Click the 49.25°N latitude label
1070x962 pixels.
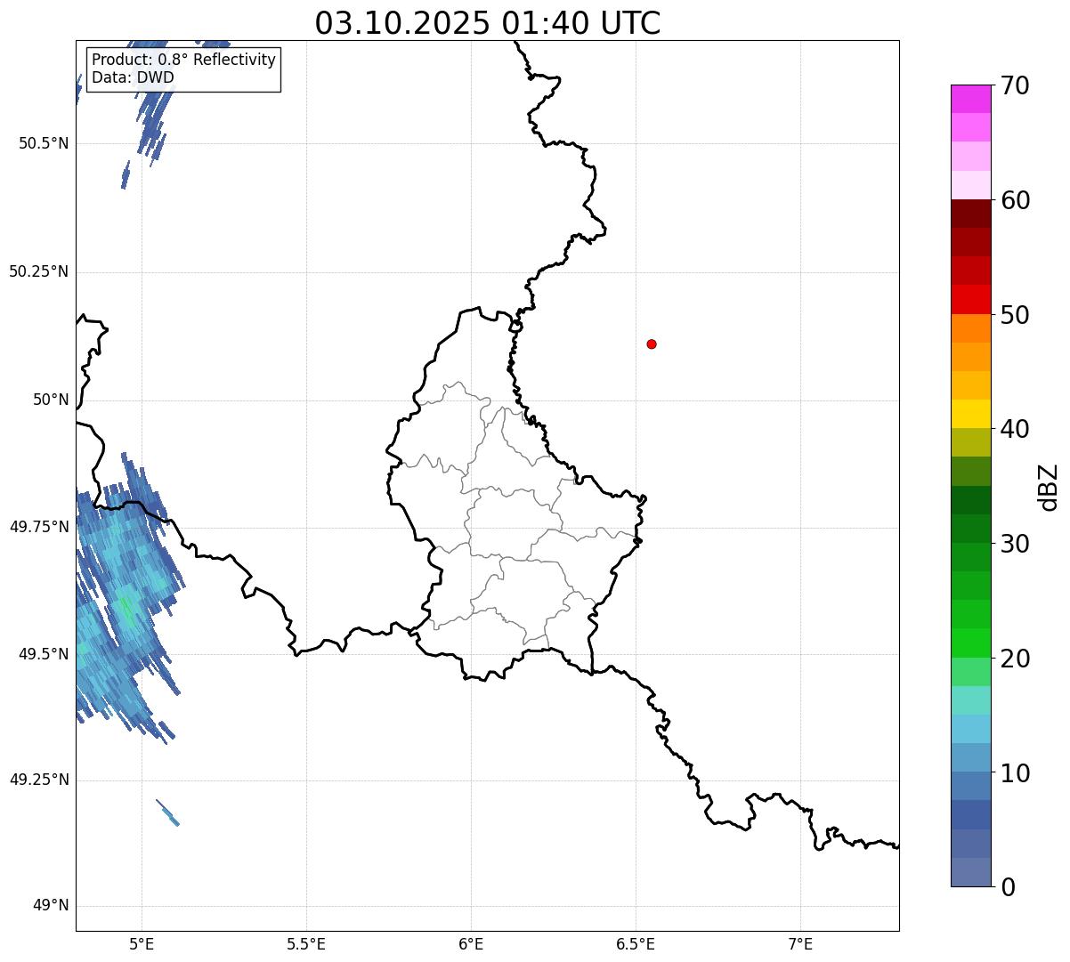[x=39, y=780]
